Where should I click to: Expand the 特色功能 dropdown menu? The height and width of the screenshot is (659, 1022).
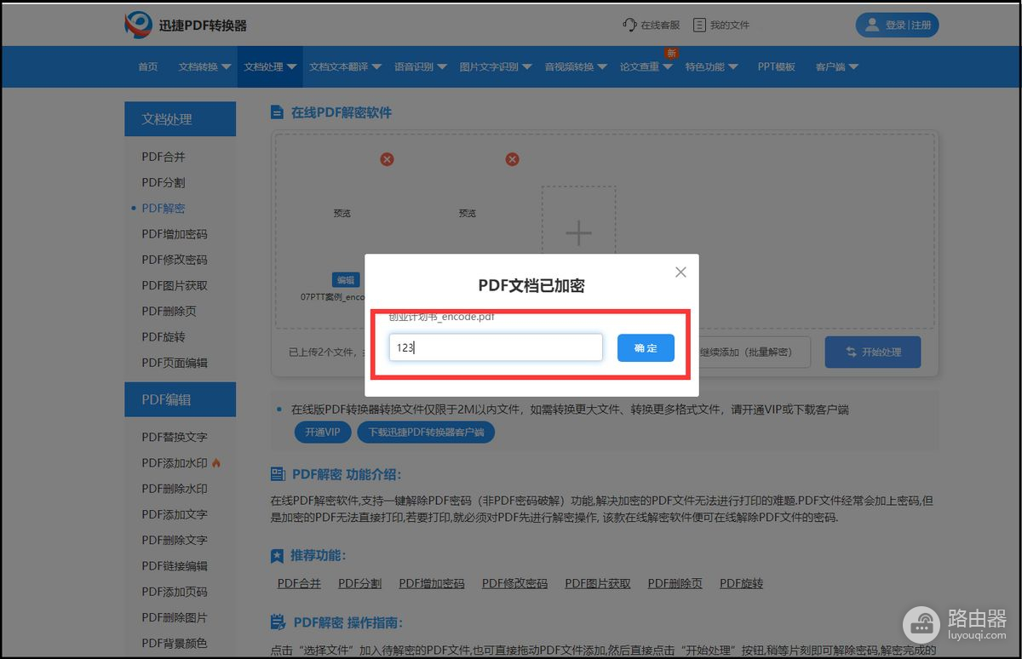(x=711, y=66)
